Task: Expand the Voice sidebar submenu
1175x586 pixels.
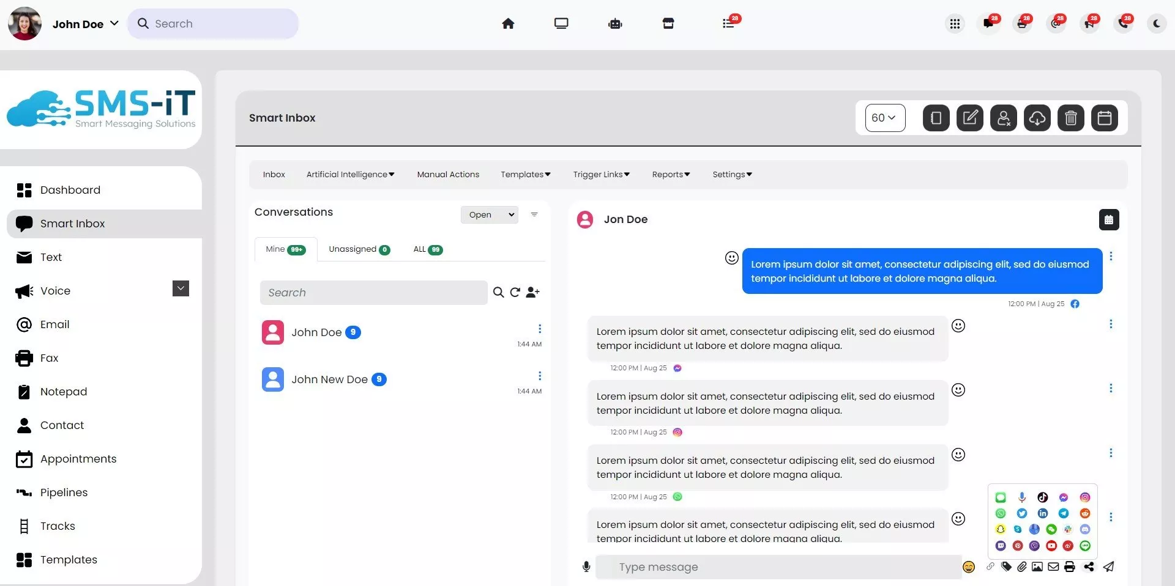Action: (181, 288)
